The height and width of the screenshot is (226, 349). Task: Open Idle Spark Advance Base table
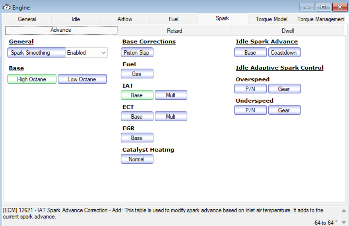coord(251,52)
